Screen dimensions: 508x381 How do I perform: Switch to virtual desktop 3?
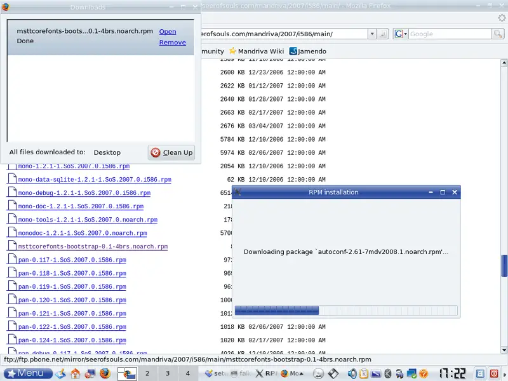coord(168,373)
